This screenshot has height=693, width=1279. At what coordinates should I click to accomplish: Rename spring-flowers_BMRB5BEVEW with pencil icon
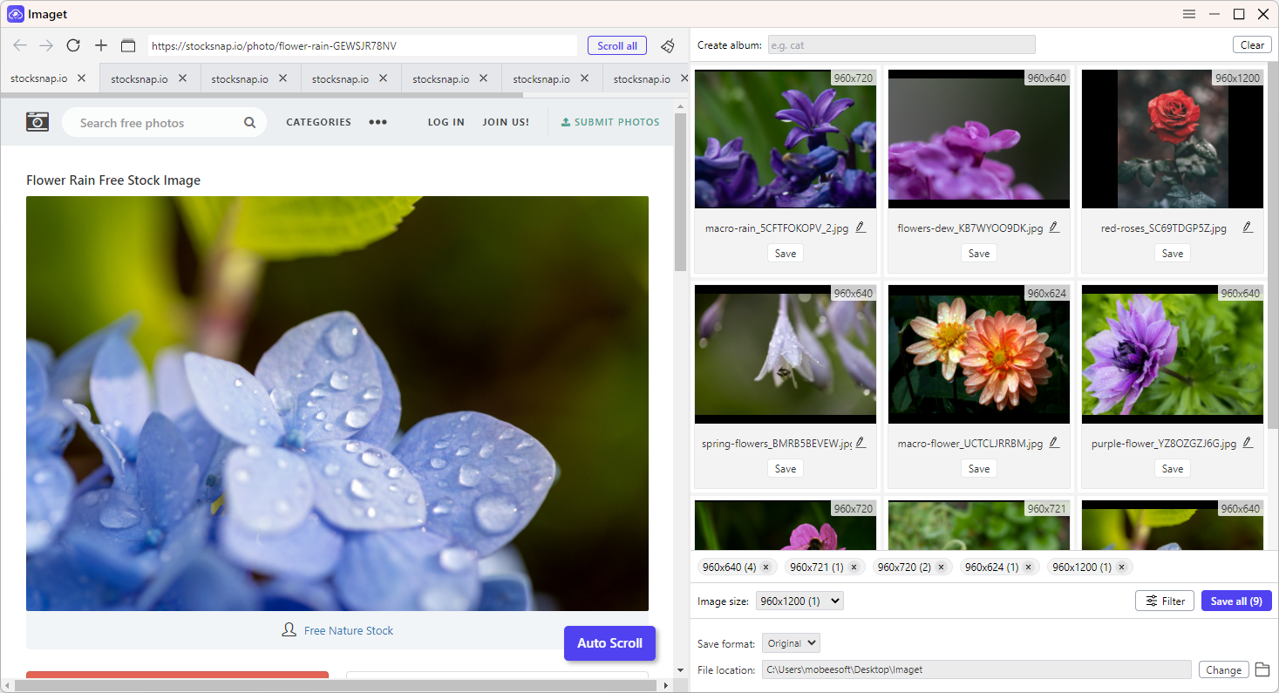(x=861, y=443)
